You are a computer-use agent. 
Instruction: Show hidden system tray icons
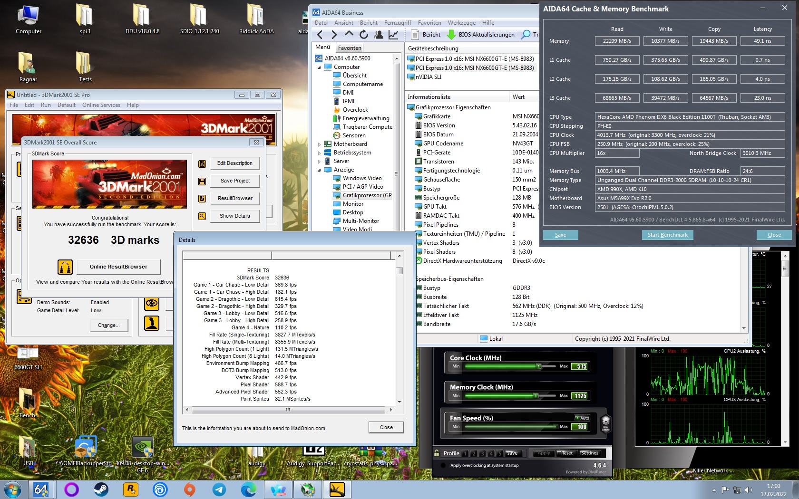(x=714, y=490)
